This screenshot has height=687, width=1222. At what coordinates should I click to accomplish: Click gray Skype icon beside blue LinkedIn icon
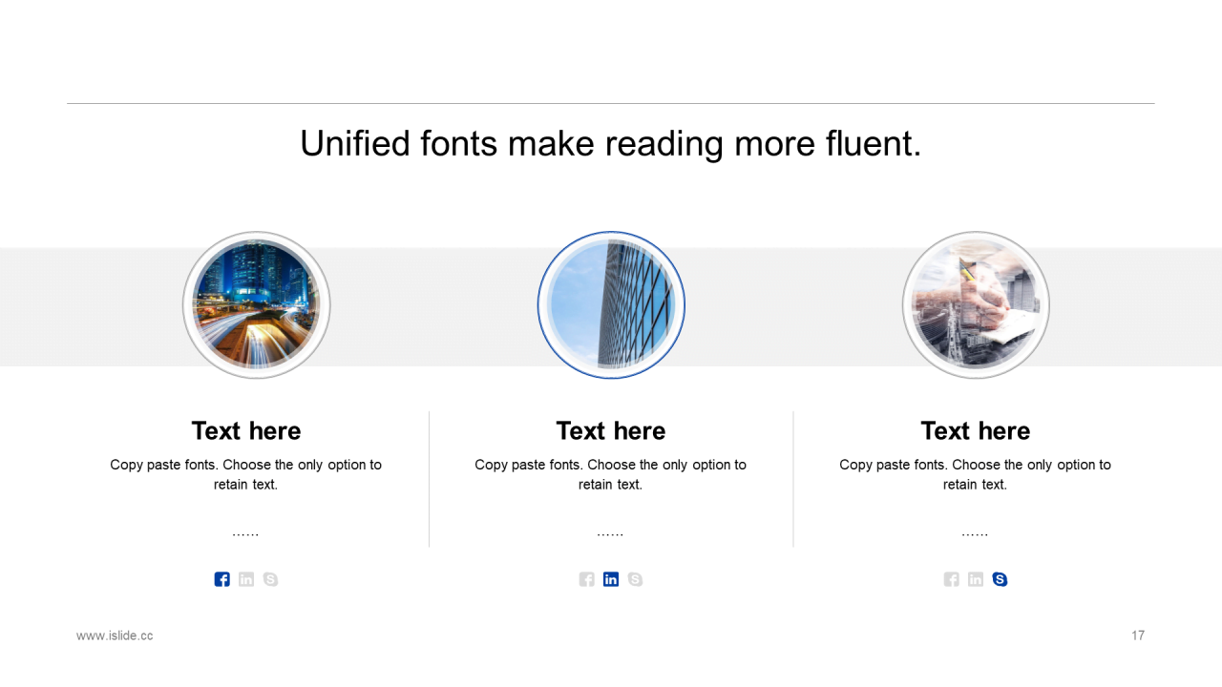pos(635,579)
